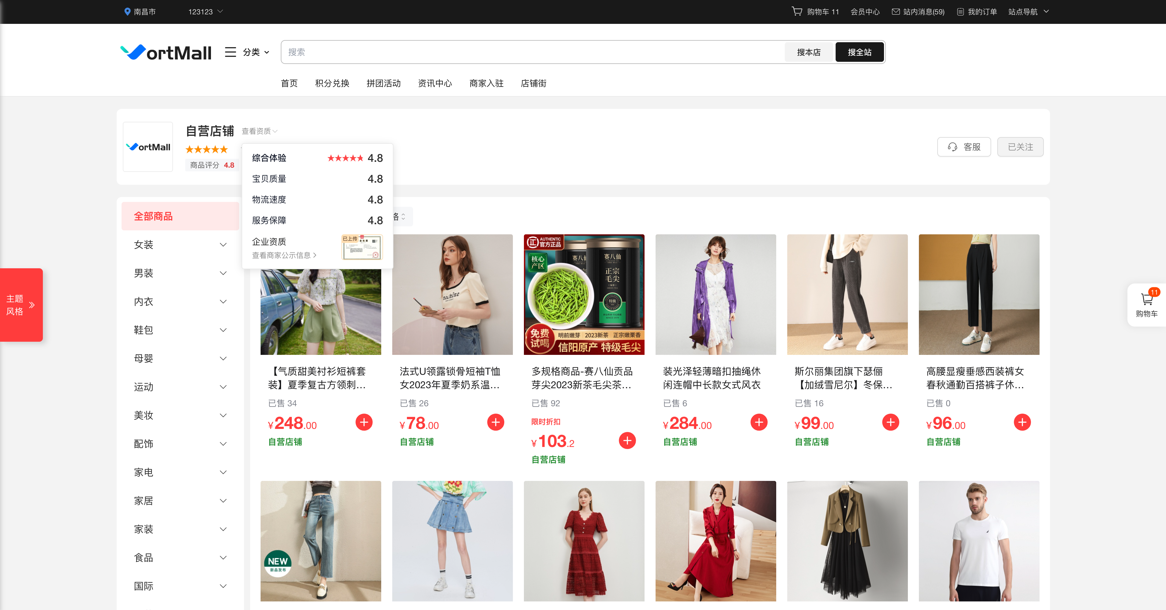This screenshot has height=610, width=1166.
Task: Add the ¥248.00 shirt-shorts set to cart
Action: click(364, 422)
